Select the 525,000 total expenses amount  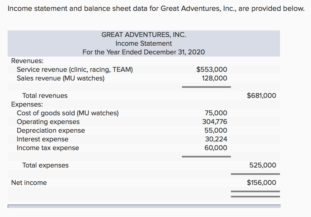coord(263,165)
